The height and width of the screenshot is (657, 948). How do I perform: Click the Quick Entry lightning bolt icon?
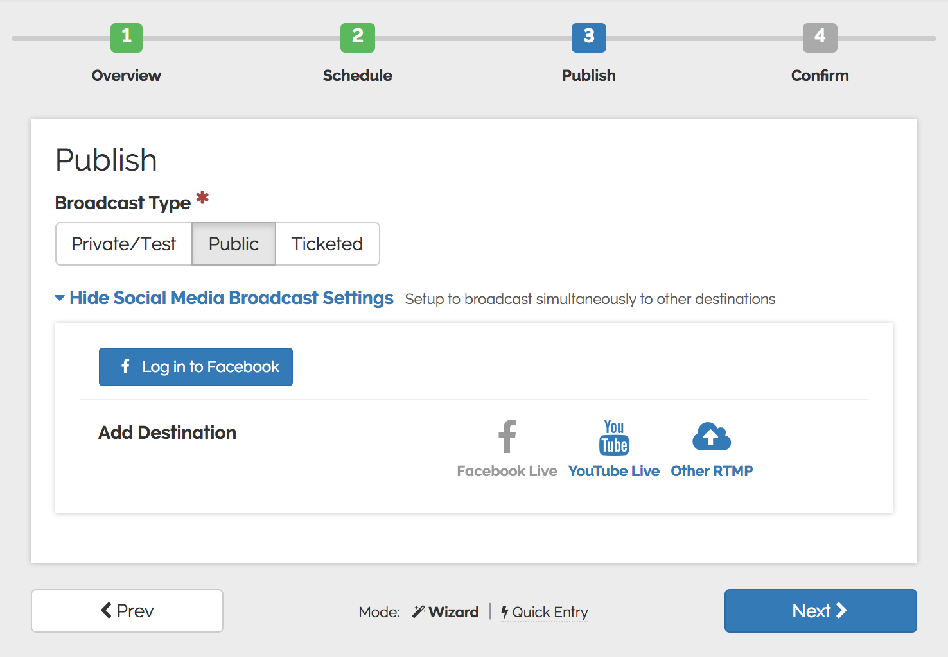pyautogui.click(x=505, y=612)
